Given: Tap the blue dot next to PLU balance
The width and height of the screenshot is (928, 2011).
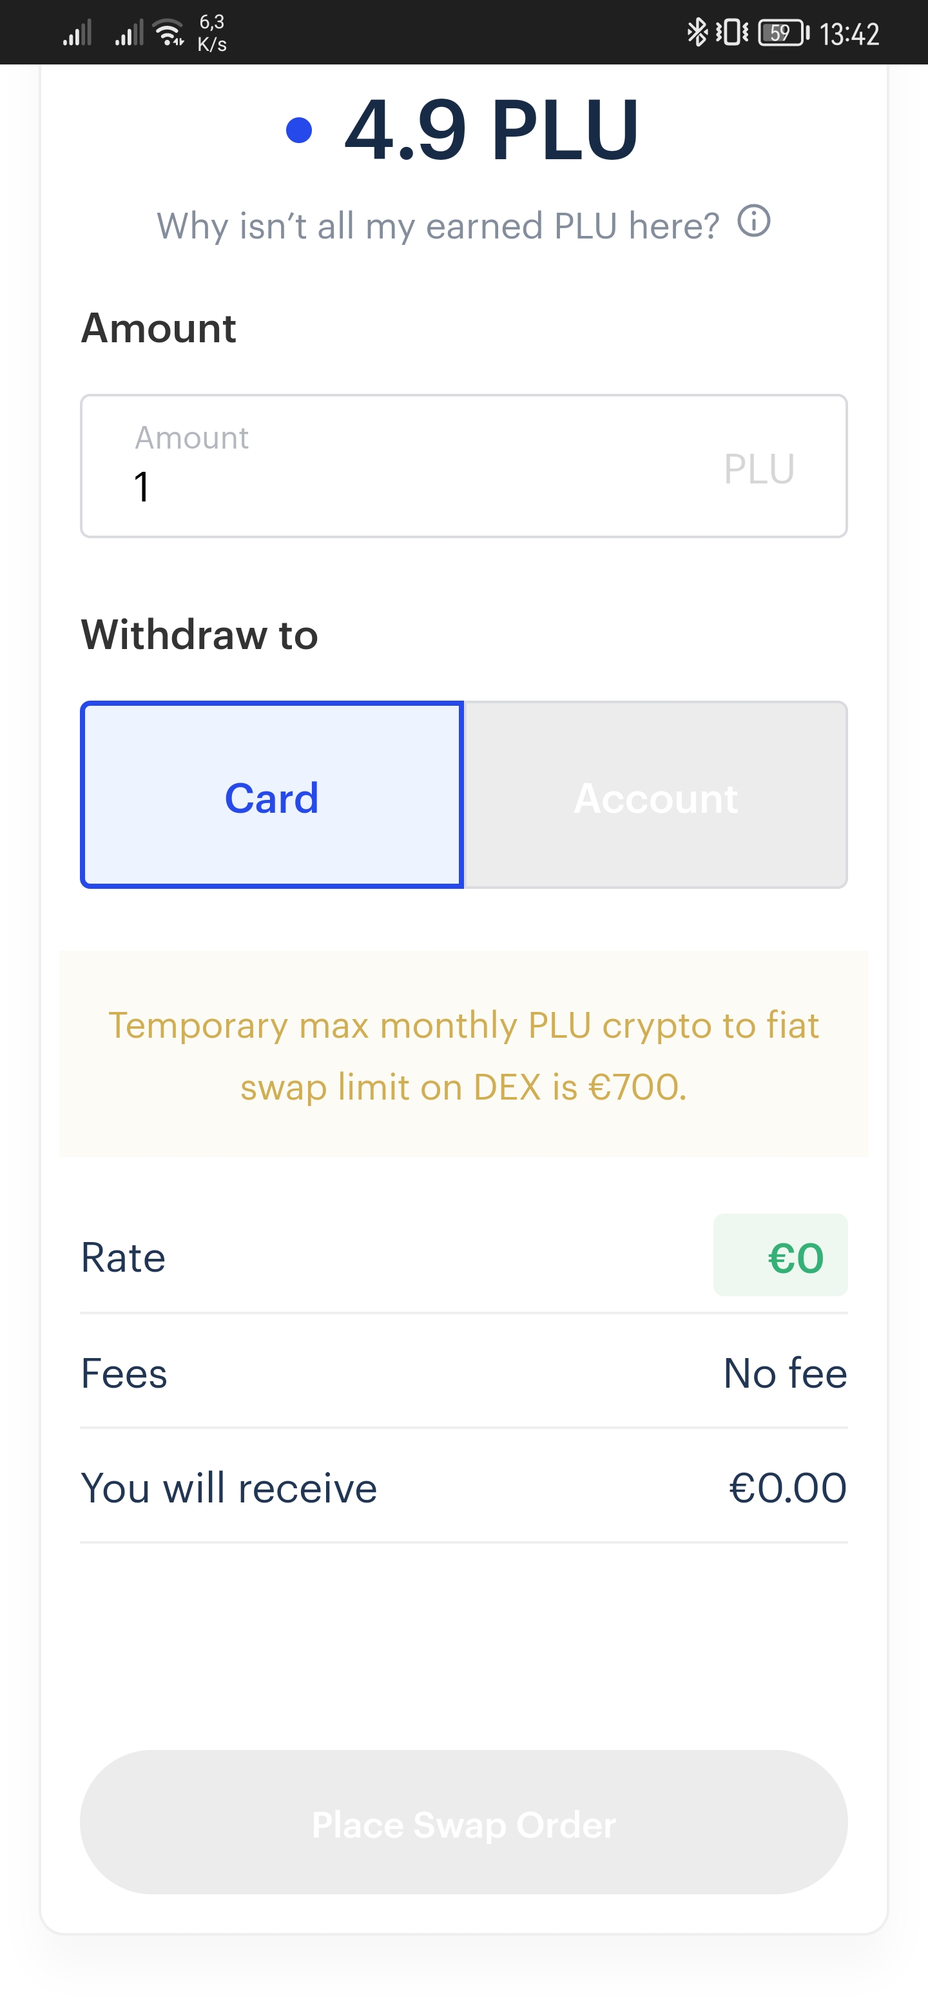Looking at the screenshot, I should 299,130.
